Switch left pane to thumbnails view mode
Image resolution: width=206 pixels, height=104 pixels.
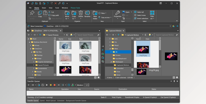click(x=98, y=77)
